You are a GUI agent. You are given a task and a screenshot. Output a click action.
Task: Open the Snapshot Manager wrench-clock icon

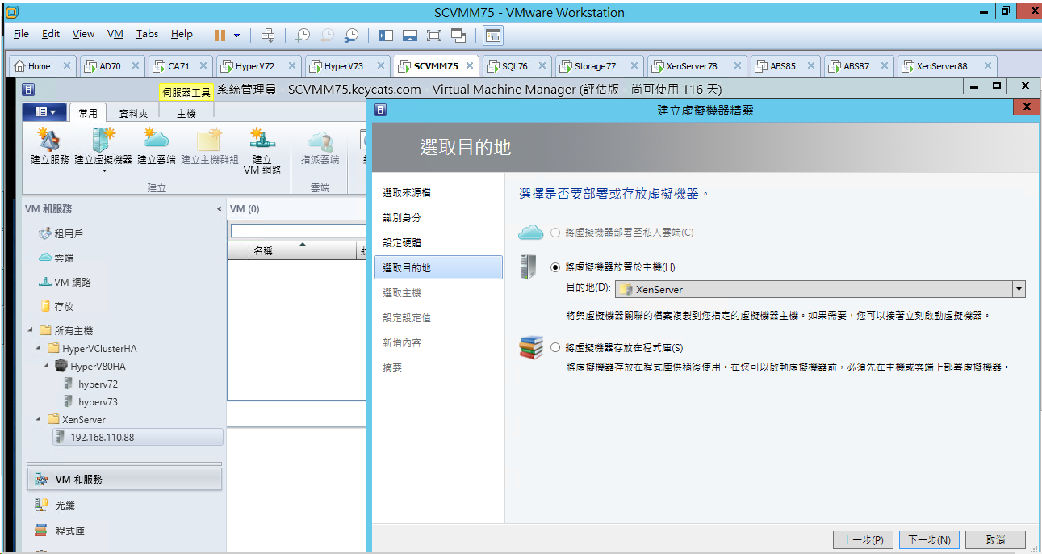(351, 35)
